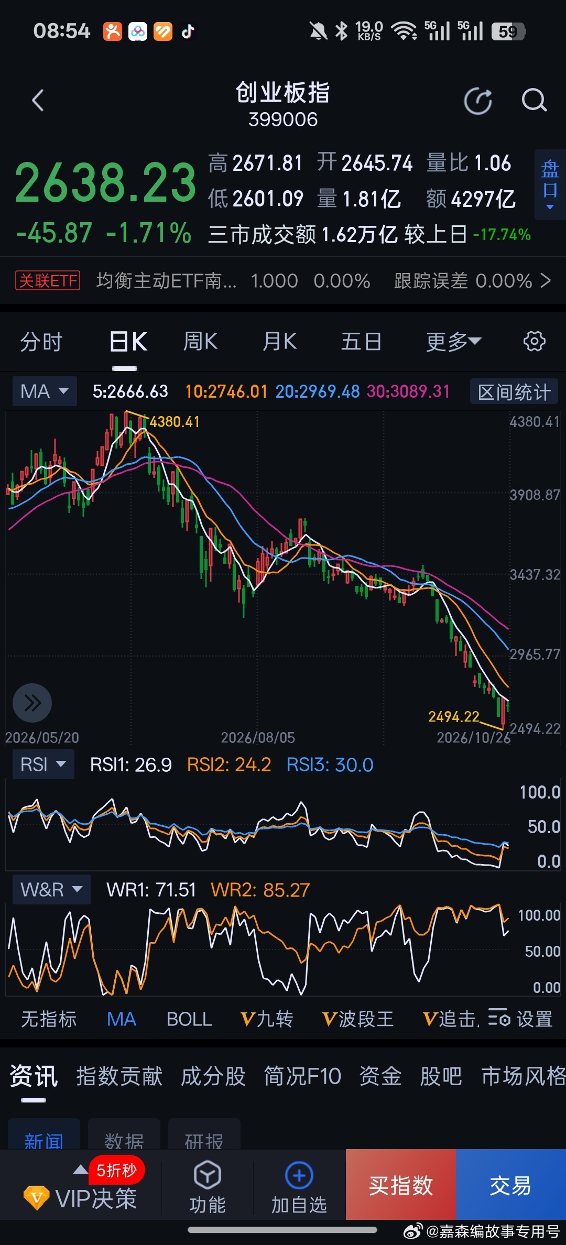Open the 股吧 tab

coord(441,1076)
